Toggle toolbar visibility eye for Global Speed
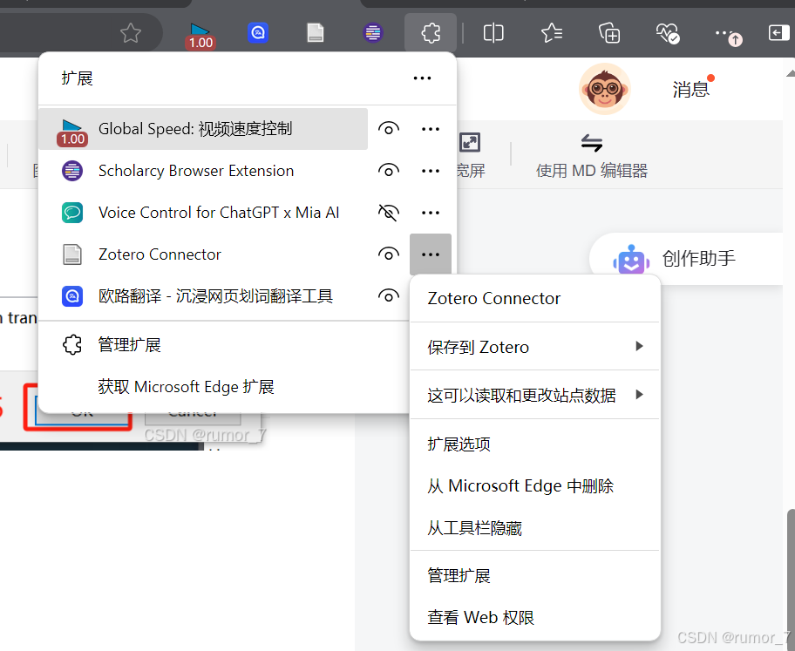 click(x=389, y=129)
